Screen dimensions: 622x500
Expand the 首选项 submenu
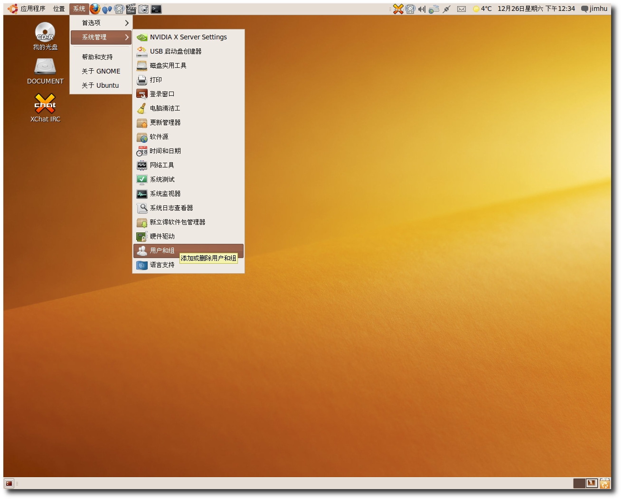click(x=101, y=23)
